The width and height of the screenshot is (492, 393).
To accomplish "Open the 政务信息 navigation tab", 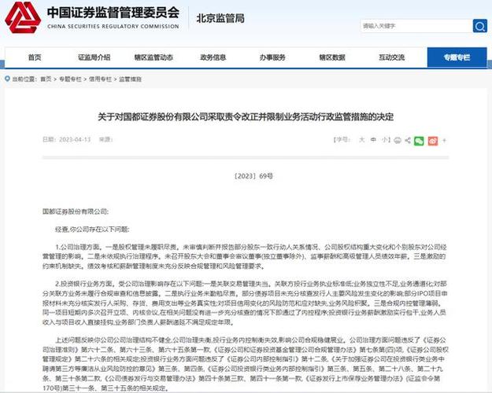I will tap(213, 57).
